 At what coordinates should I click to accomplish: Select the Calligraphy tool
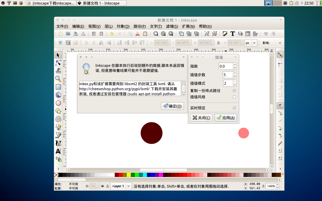58,143
